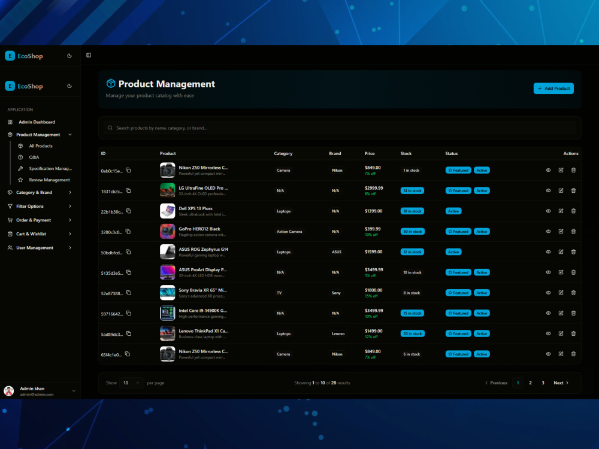Copy ID 22b1b30c with copy icon
The image size is (599, 449).
pyautogui.click(x=129, y=211)
